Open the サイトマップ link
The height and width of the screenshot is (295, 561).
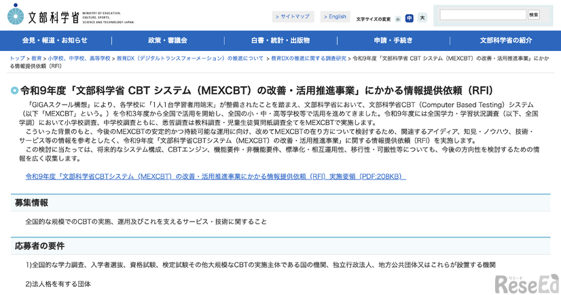click(293, 16)
